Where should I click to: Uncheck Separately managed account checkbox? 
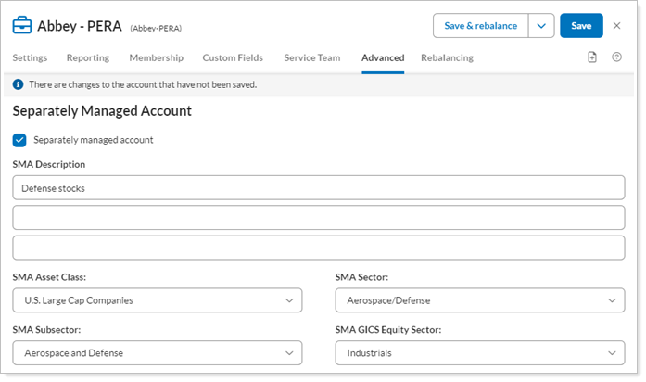[19, 140]
